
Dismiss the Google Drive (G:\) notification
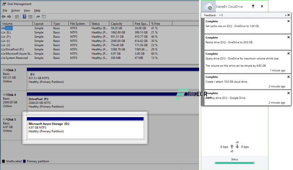(x=288, y=93)
